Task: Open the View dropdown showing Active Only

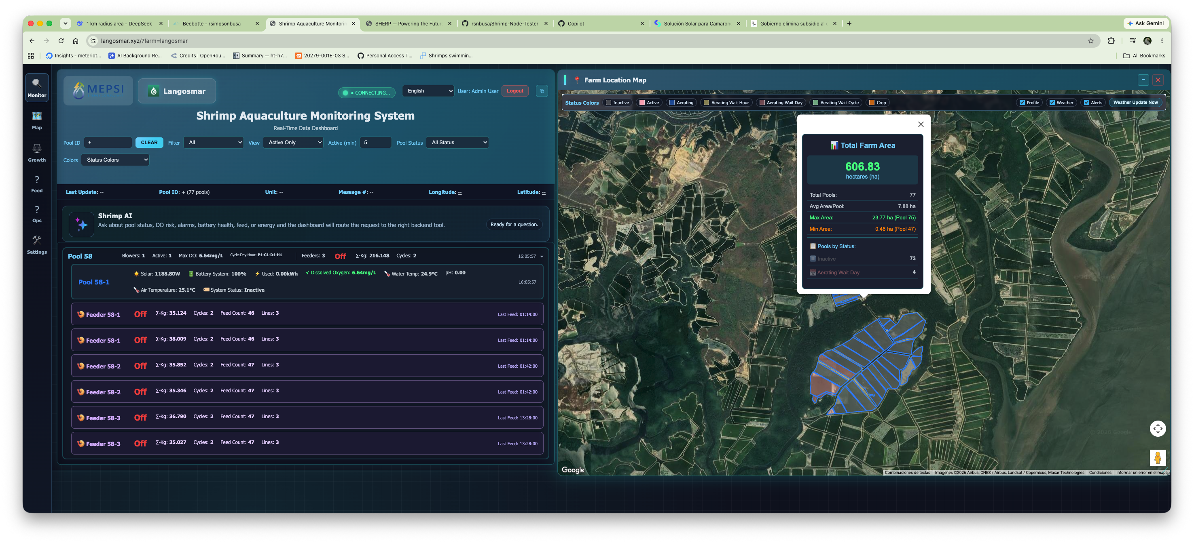Action: pyautogui.click(x=293, y=143)
